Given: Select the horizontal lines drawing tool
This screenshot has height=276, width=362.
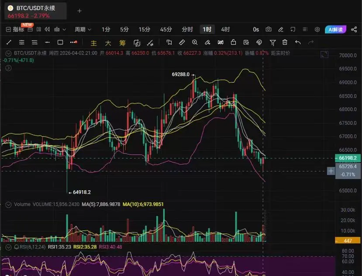Looking at the screenshot, I should click(34, 42).
